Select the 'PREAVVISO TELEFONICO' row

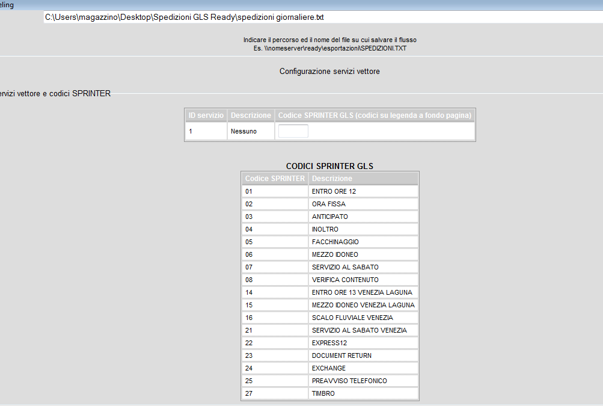click(x=330, y=381)
